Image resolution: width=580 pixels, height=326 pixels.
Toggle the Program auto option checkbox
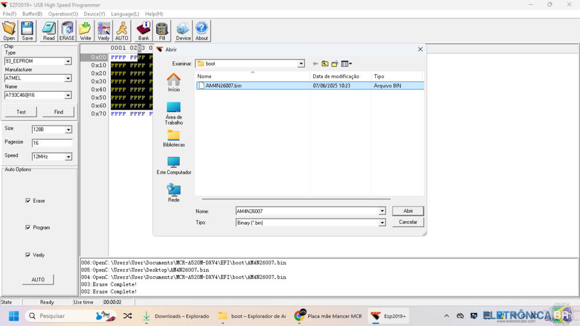(x=28, y=227)
